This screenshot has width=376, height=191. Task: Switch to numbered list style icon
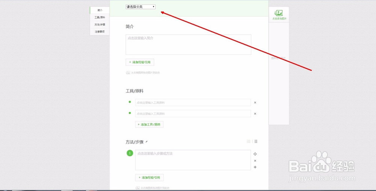click(x=249, y=141)
